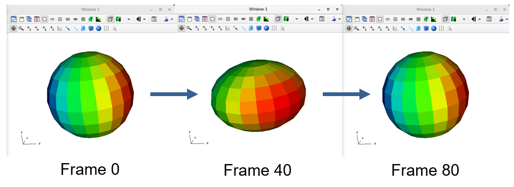Toggle active-window checkmark in Frame 80 window
Screen dimensions: 514x187
click(349, 19)
